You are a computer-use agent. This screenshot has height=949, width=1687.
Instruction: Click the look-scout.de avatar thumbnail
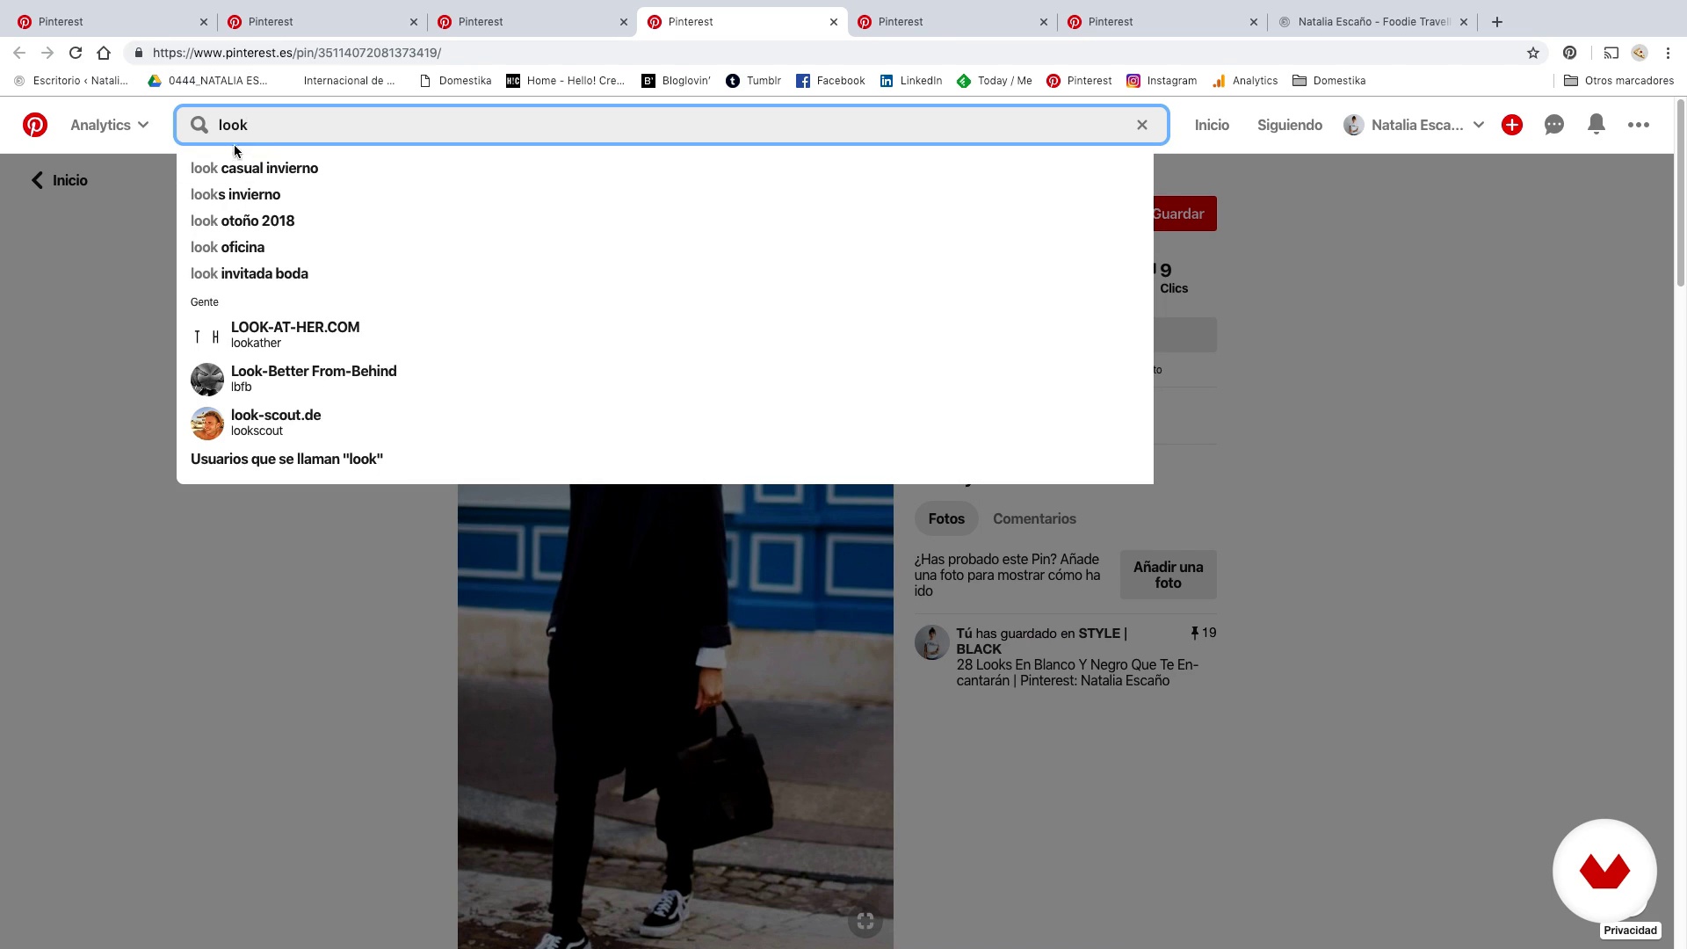tap(207, 424)
